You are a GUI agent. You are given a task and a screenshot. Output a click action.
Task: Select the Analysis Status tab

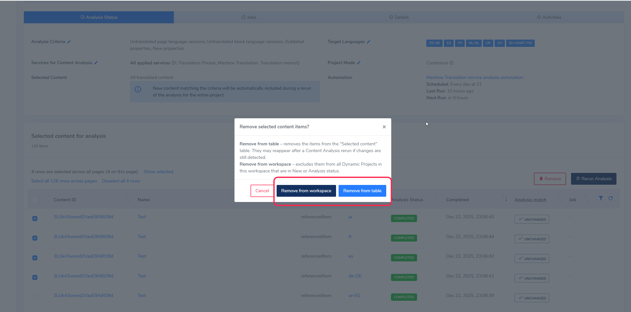coord(99,17)
